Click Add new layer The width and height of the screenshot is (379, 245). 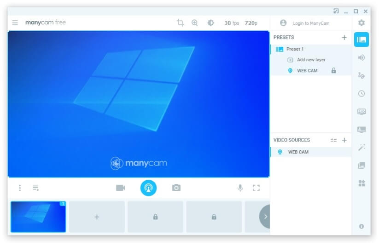(311, 60)
